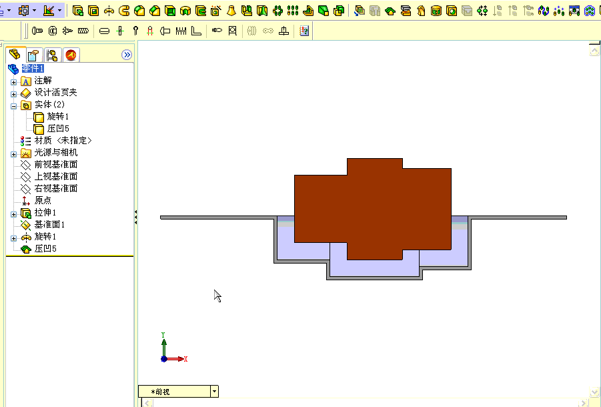Select the 右视基准面 plane
Image resolution: width=601 pixels, height=407 pixels.
point(56,188)
